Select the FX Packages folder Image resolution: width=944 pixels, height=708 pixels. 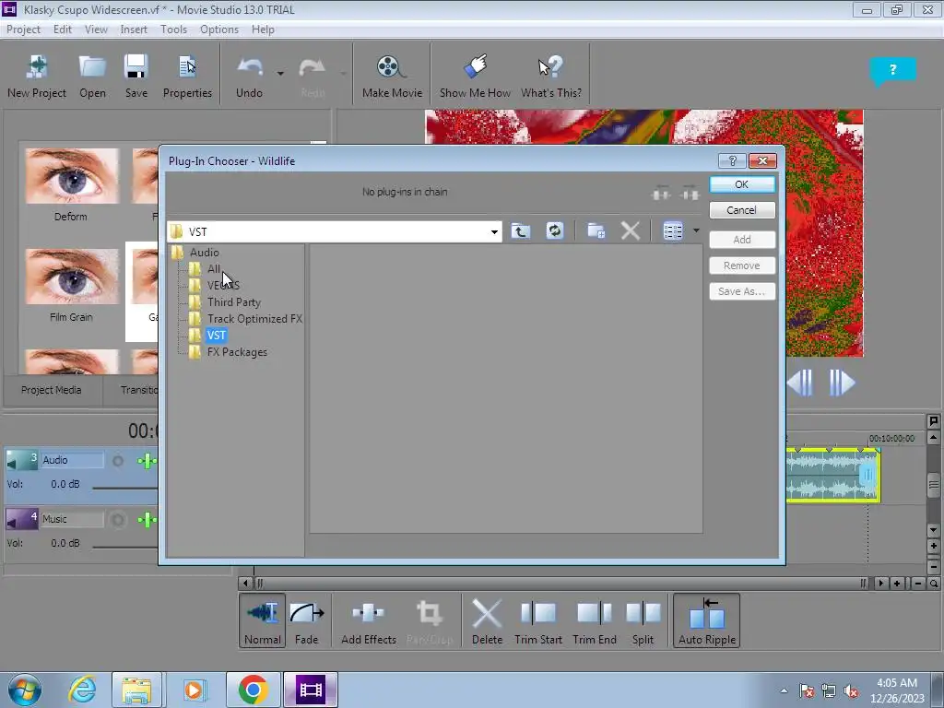pos(237,352)
